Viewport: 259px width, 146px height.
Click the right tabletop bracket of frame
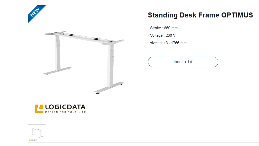[x=114, y=42]
